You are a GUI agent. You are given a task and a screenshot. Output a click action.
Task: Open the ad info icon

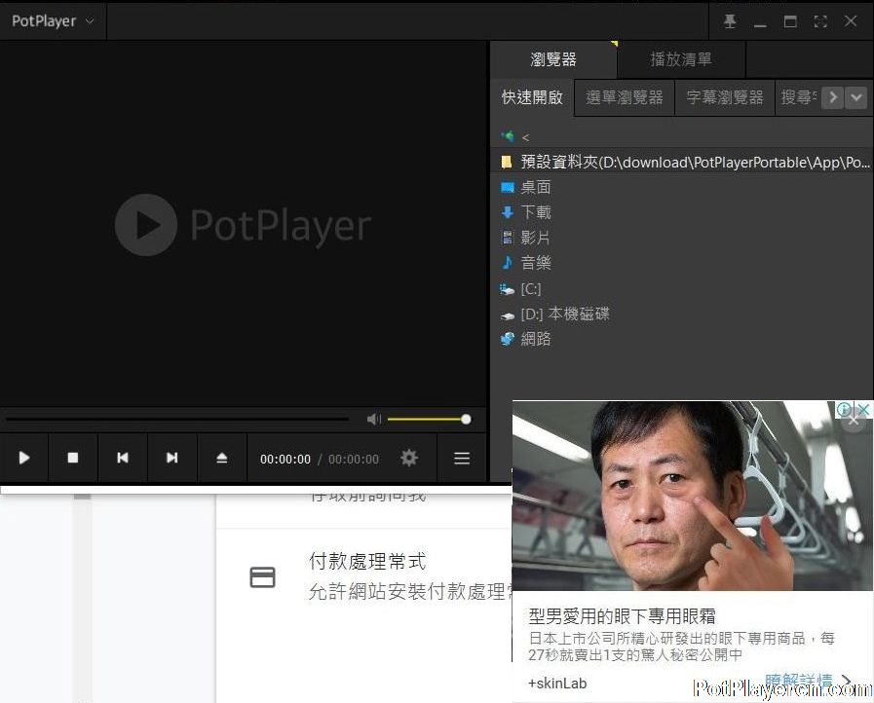(x=844, y=409)
